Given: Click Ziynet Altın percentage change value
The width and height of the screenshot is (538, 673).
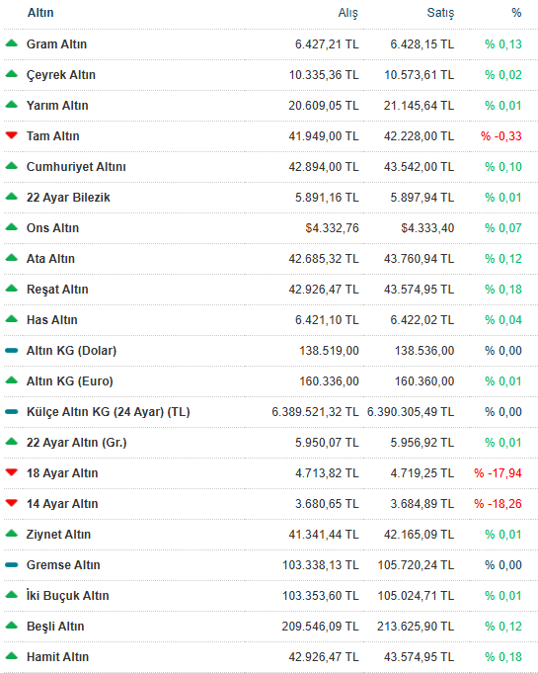Looking at the screenshot, I should pyautogui.click(x=503, y=535).
